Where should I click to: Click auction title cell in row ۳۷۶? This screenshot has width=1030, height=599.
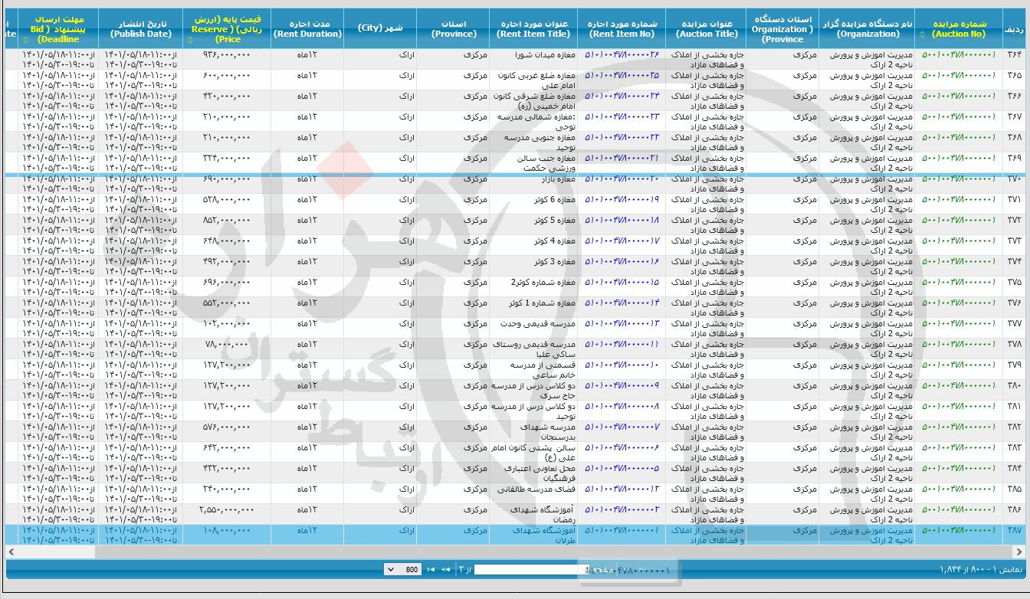tap(707, 307)
